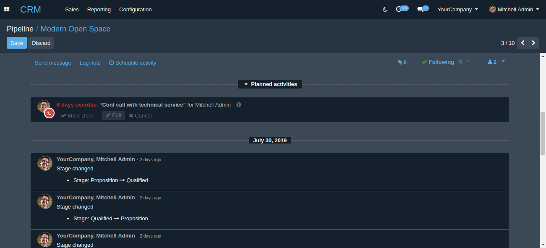This screenshot has width=546, height=248.
Task: Open notification settings caret next to bell
Action: (x=468, y=62)
